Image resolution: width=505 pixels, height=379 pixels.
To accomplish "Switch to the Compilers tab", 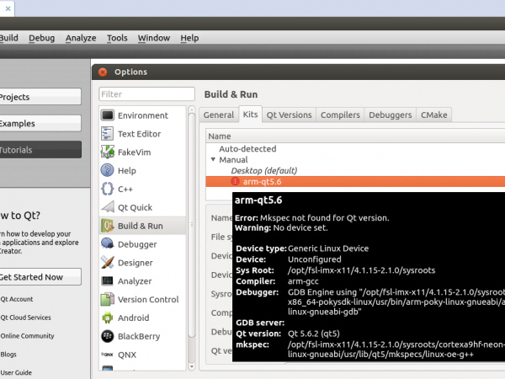I will [341, 115].
